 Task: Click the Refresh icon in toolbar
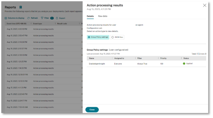coord(29,18)
